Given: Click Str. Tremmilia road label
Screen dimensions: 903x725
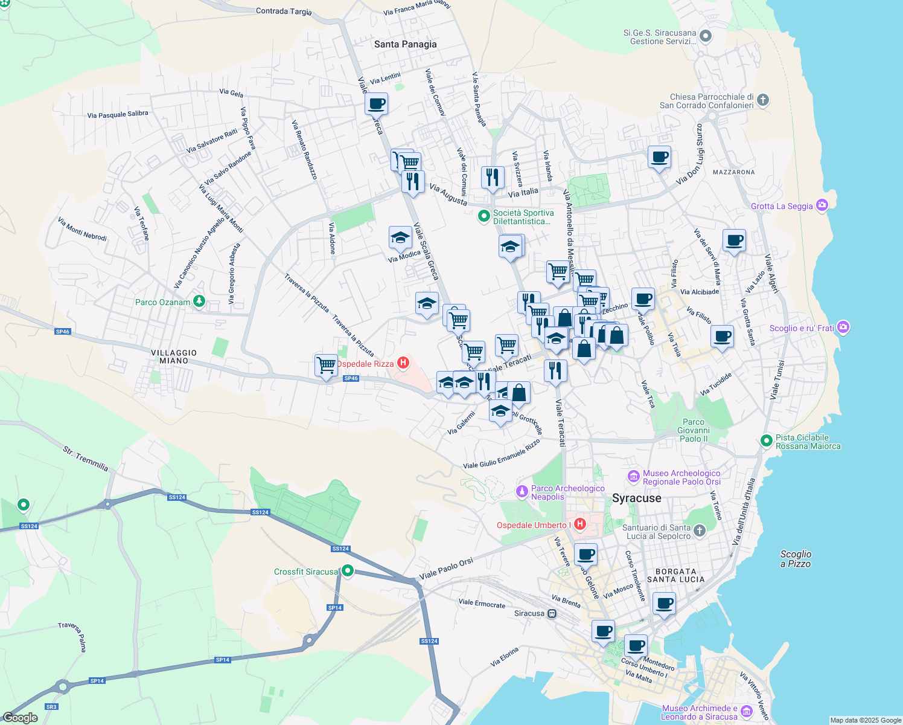Looking at the screenshot, I should coord(86,459).
